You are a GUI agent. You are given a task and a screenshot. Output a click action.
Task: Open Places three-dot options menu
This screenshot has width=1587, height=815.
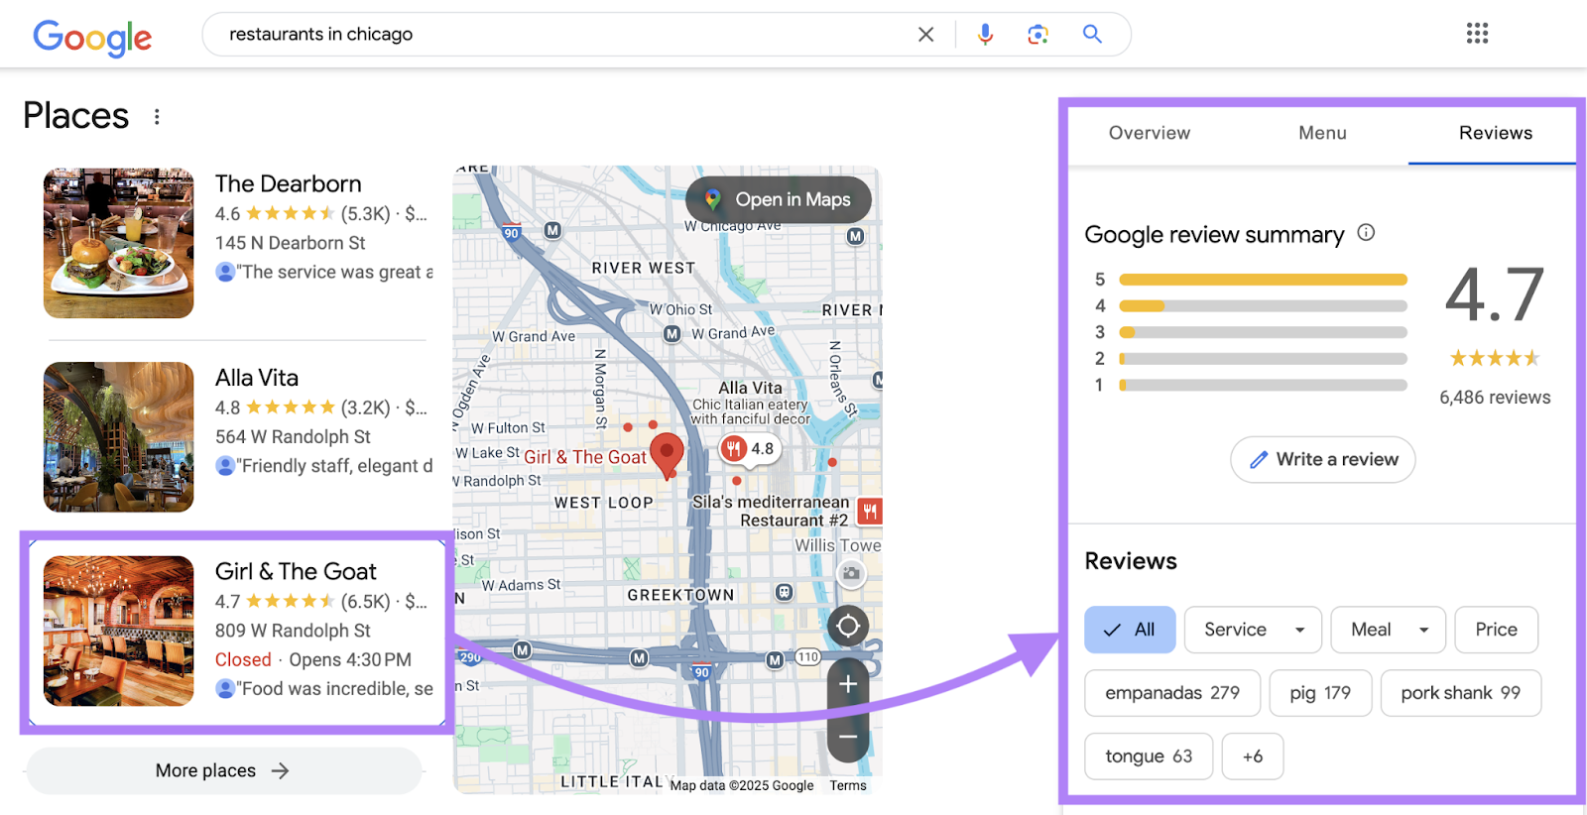[x=157, y=117]
